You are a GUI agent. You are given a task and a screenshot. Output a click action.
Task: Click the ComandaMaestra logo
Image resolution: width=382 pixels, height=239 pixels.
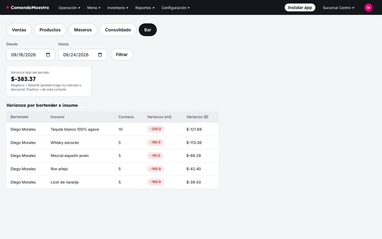point(27,8)
